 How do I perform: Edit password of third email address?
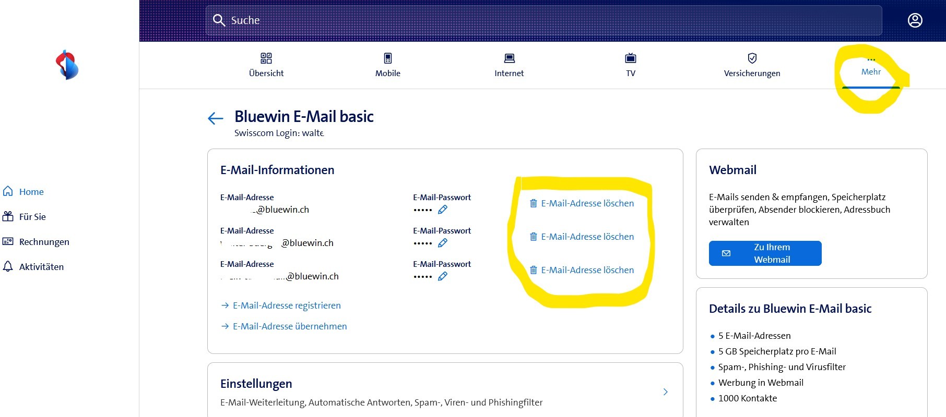(443, 276)
